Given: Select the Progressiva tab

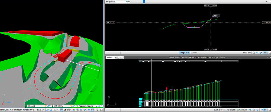Looking at the screenshot, I should point(185,53).
